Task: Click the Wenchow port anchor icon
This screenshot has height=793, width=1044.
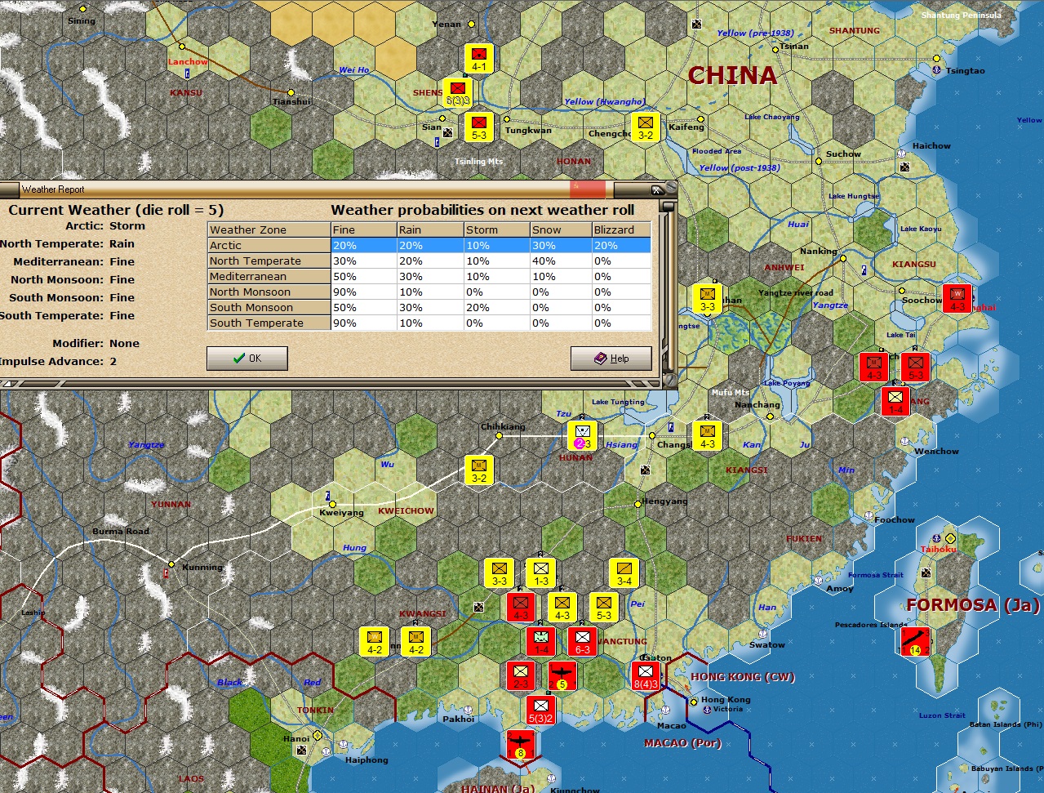Action: click(904, 441)
